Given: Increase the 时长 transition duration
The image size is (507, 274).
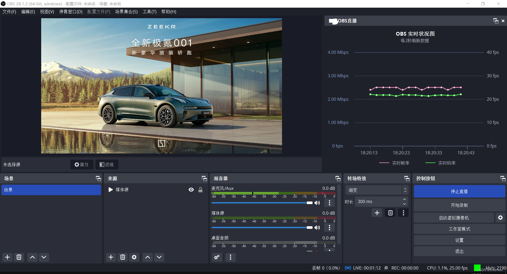Looking at the screenshot, I should click(x=405, y=199).
